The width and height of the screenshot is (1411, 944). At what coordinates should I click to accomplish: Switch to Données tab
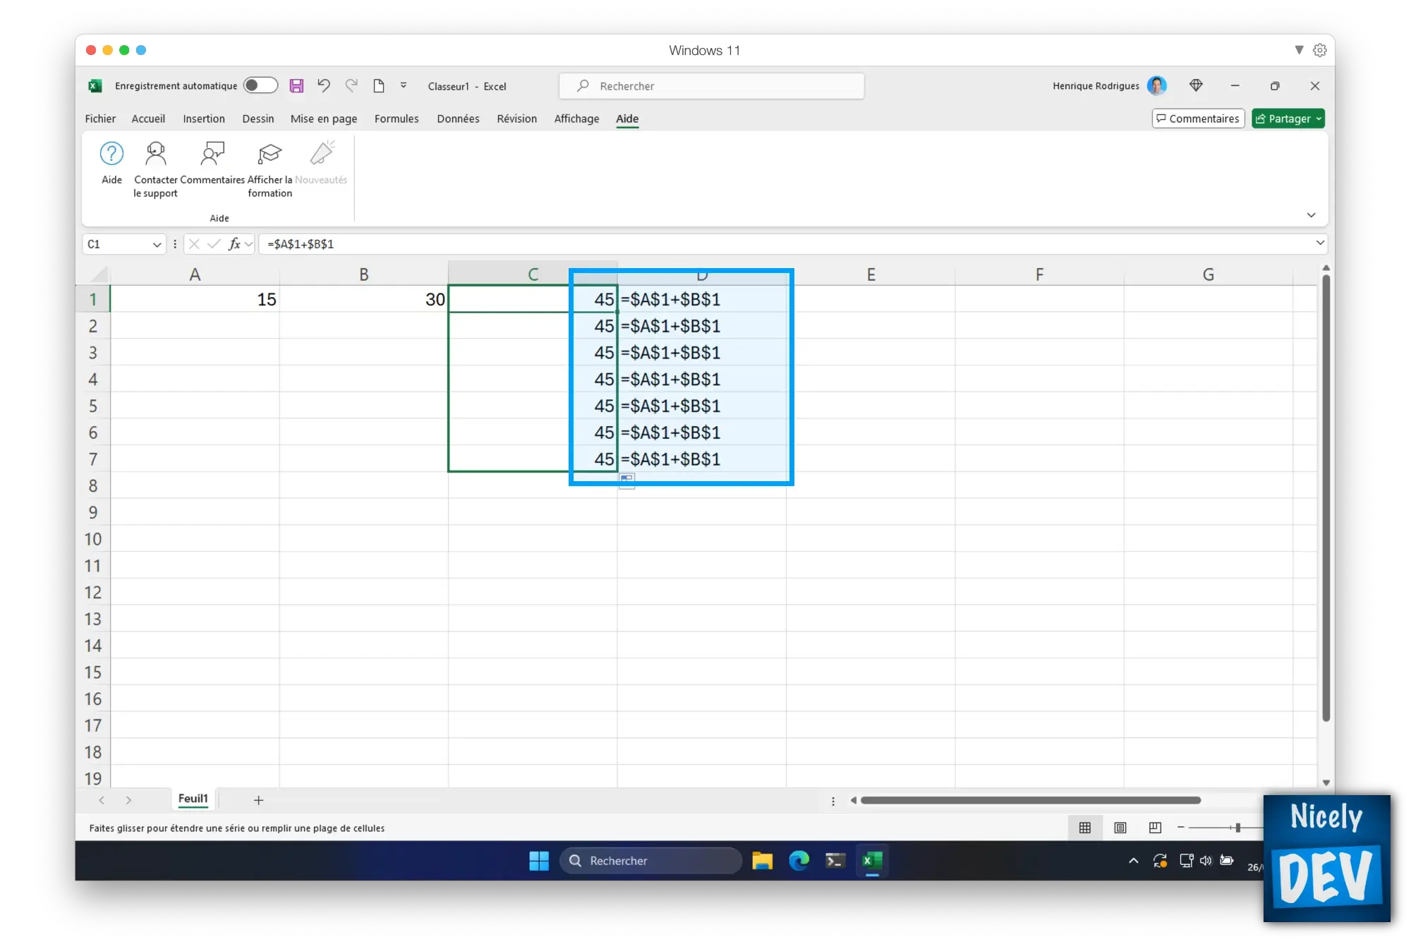458,119
